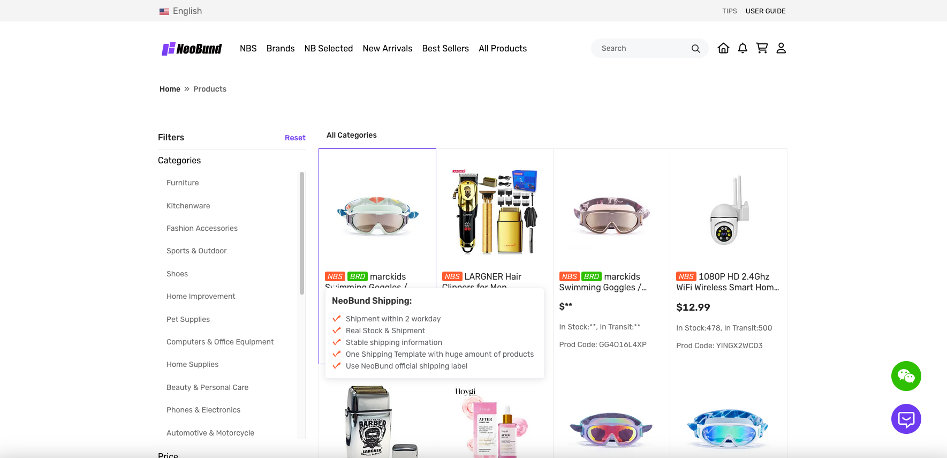Select the Fashion Accessories category
Screen dimensions: 947x458
202,228
